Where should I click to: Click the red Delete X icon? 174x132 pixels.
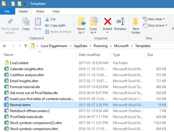[x=107, y=21]
